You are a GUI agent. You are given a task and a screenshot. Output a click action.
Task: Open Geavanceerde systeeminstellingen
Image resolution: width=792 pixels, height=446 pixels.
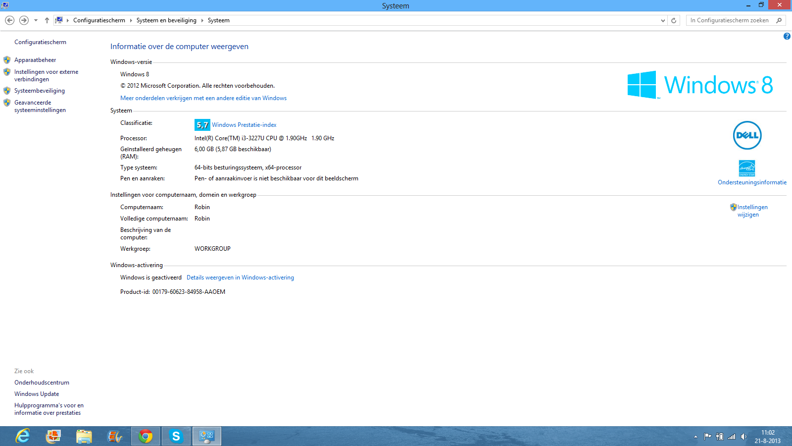(x=40, y=106)
